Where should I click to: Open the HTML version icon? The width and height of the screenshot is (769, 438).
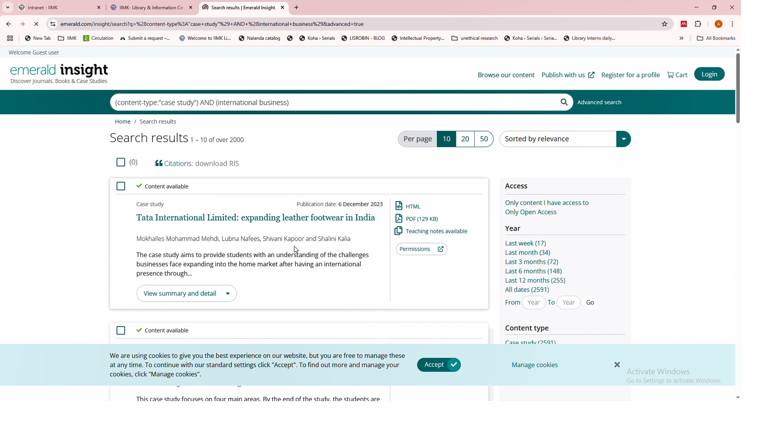tap(399, 206)
